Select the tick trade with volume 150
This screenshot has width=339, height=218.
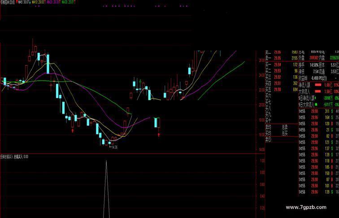point(319,173)
